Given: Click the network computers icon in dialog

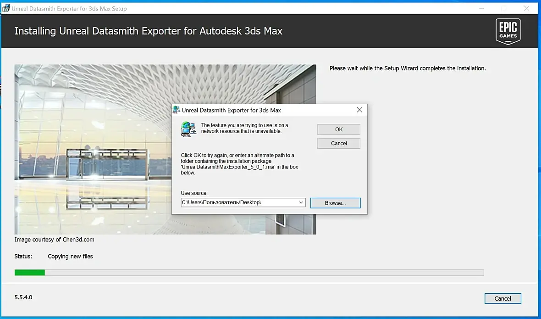Looking at the screenshot, I should pyautogui.click(x=188, y=129).
